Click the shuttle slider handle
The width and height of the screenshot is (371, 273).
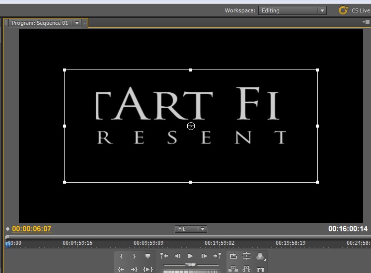(191, 265)
